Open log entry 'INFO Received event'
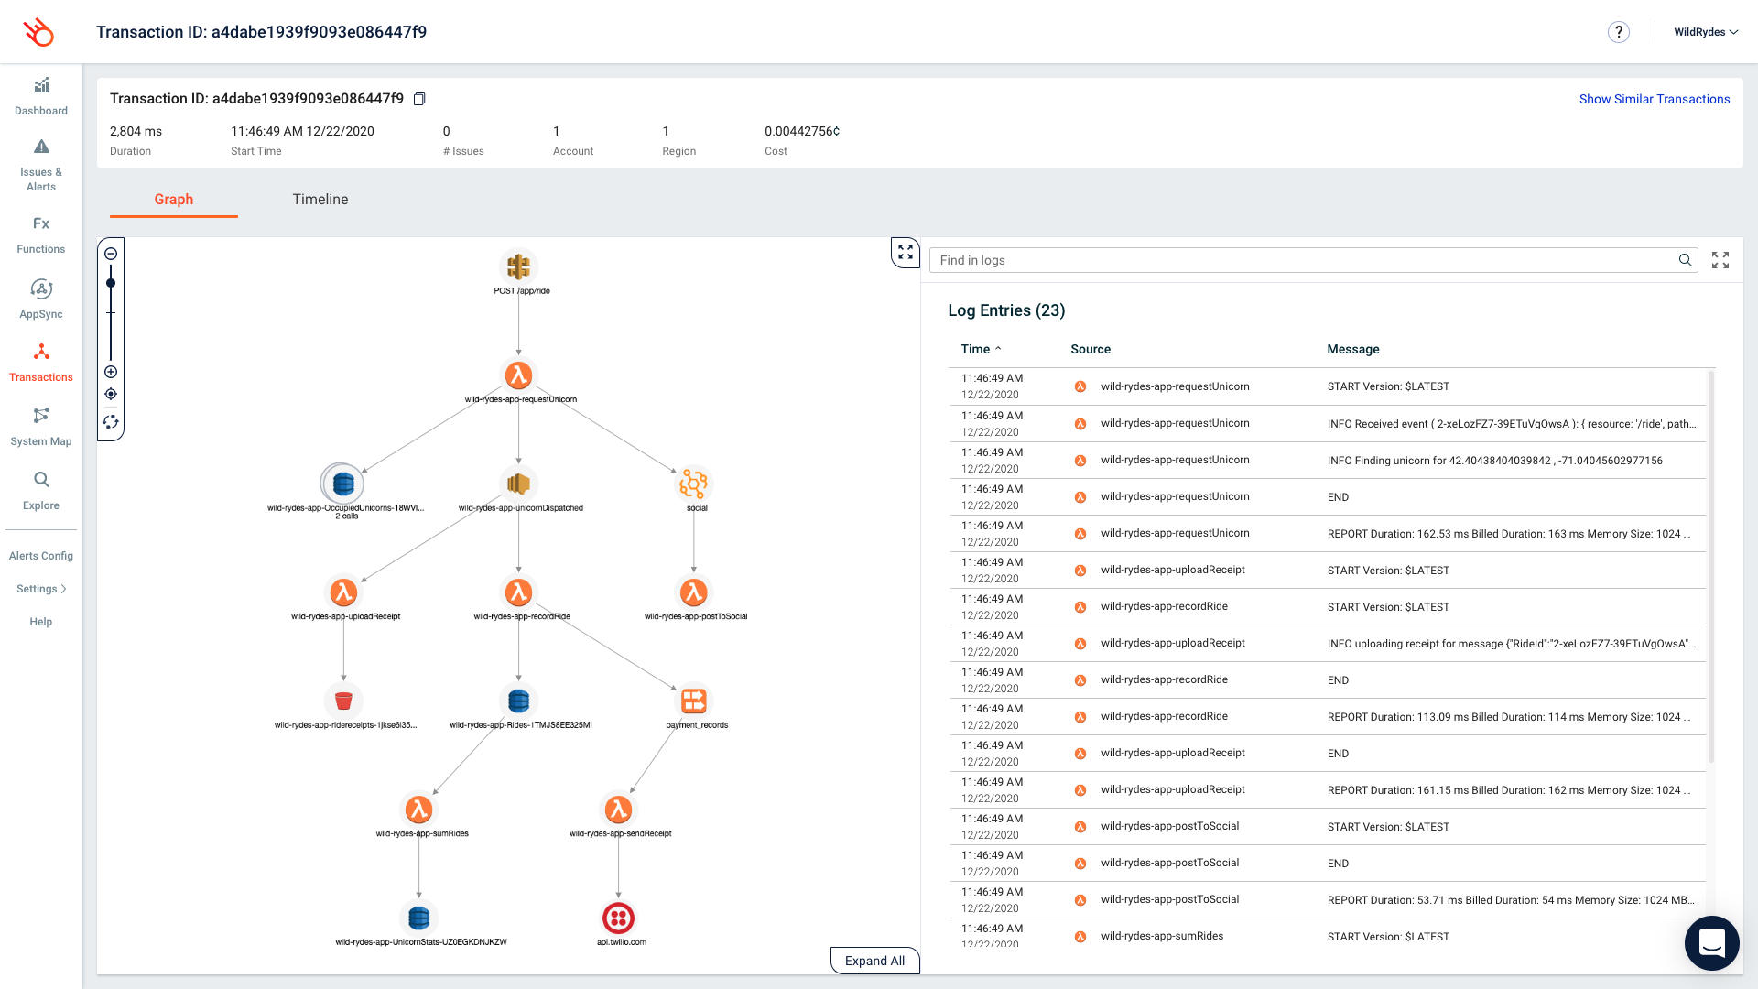This screenshot has width=1758, height=989. [x=1327, y=424]
